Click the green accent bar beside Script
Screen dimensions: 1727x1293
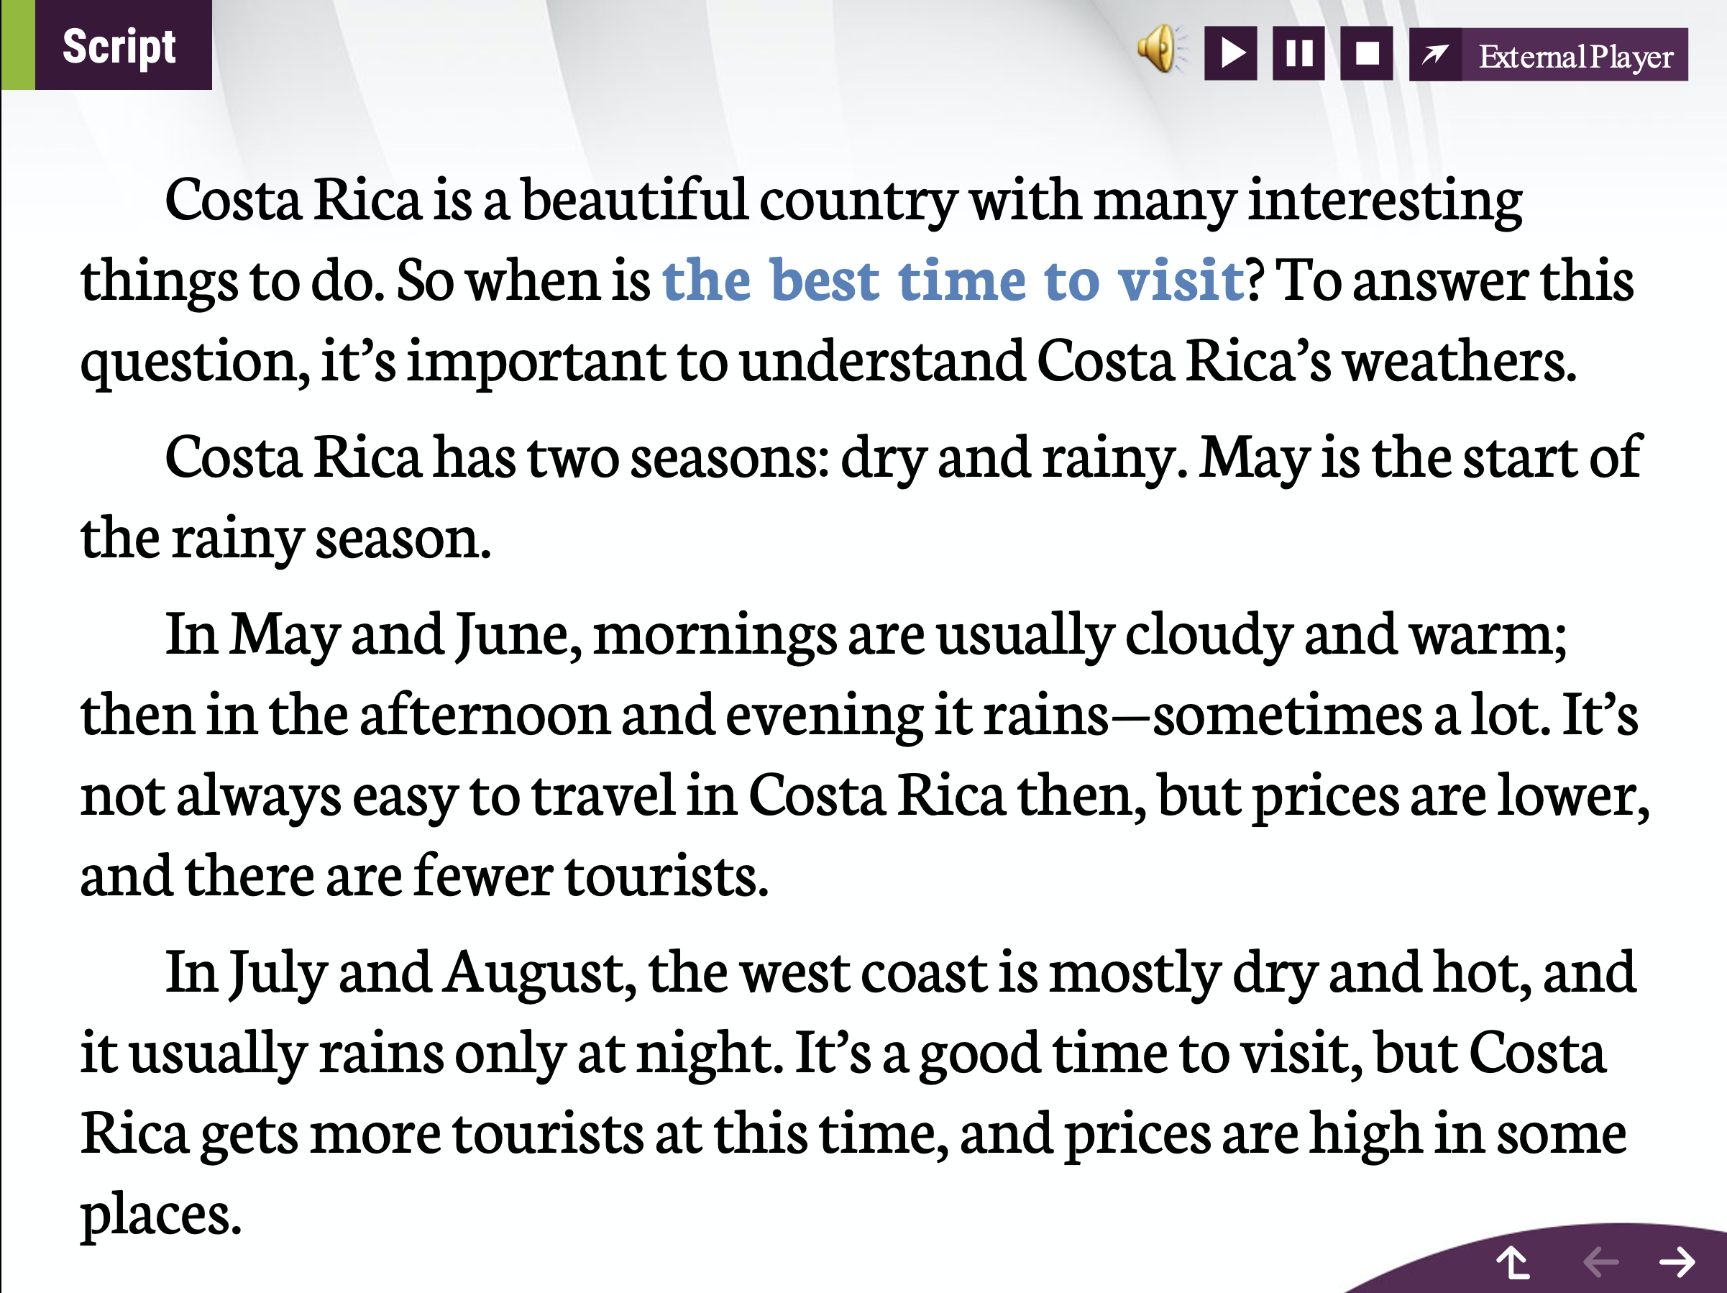point(18,45)
